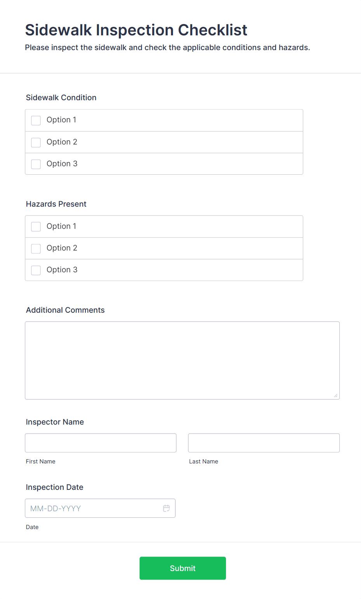
Task: Check Option 1 under Sidewalk Condition
Action: point(36,120)
